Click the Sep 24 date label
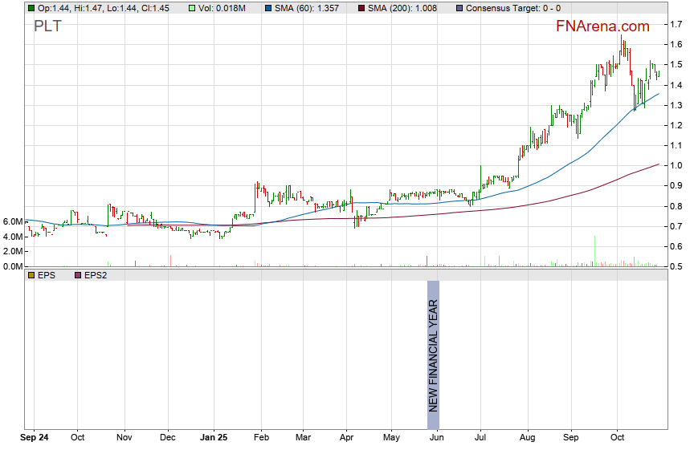690x454 pixels. [34, 438]
